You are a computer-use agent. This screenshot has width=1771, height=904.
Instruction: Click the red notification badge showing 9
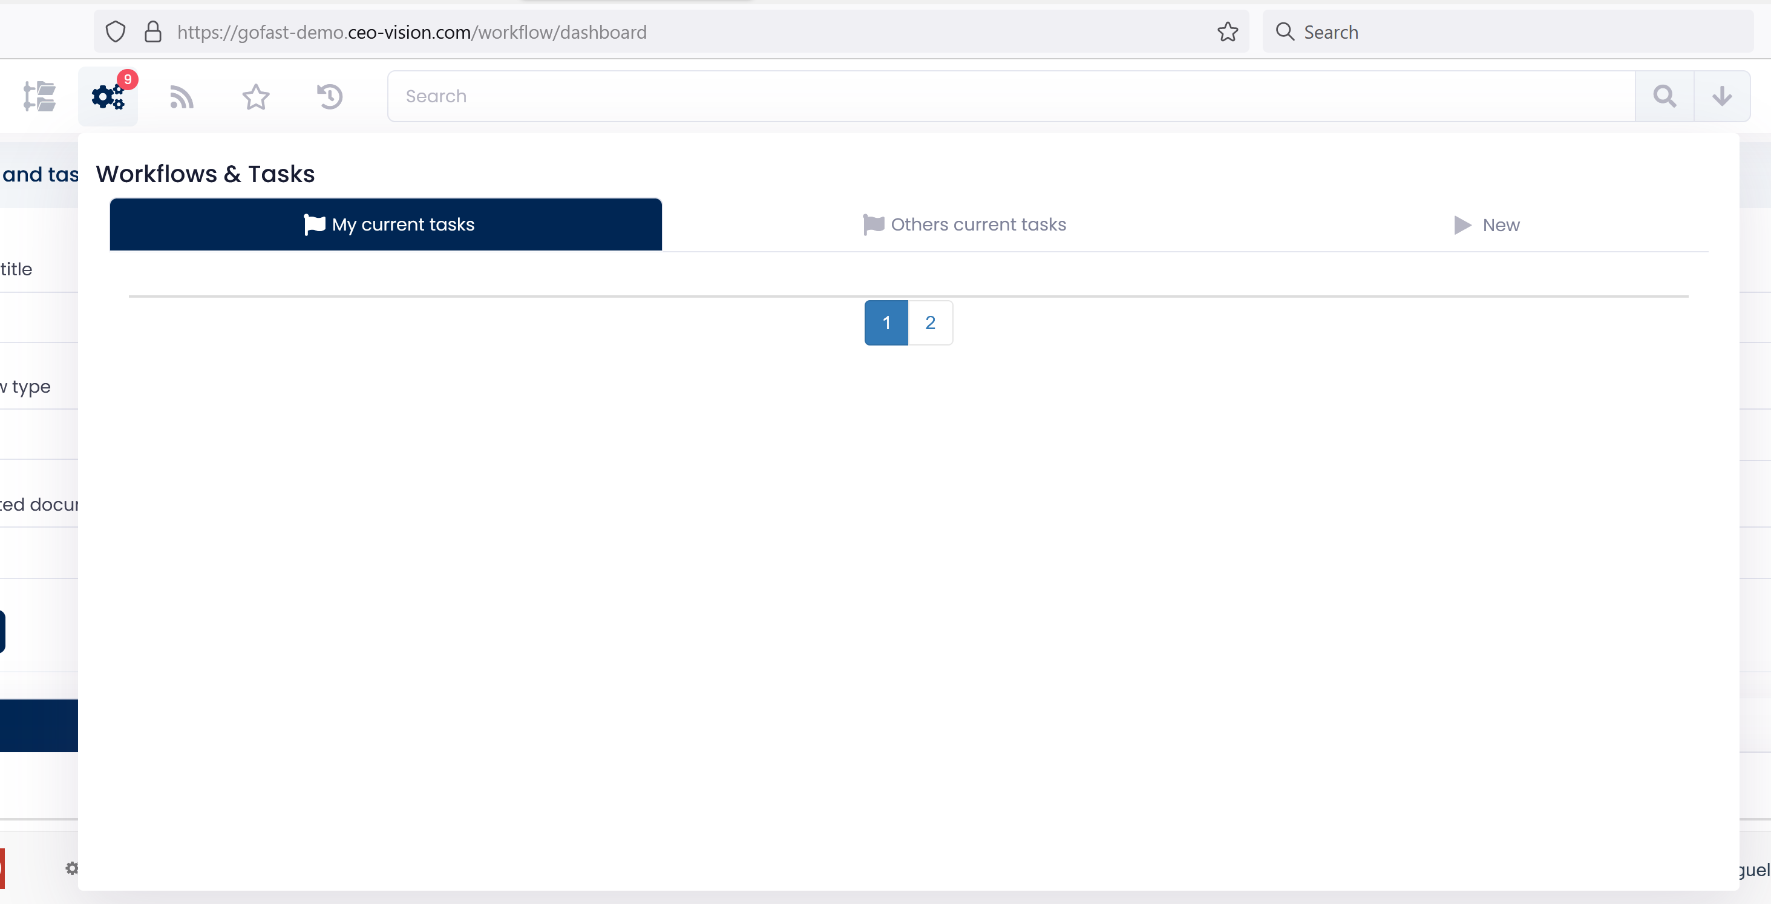click(x=128, y=79)
